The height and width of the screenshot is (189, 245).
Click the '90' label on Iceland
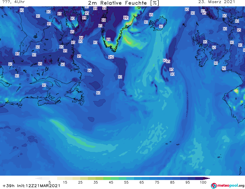pos(161,26)
